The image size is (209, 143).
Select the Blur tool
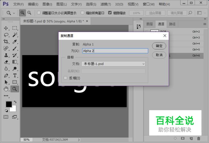coord(6,69)
